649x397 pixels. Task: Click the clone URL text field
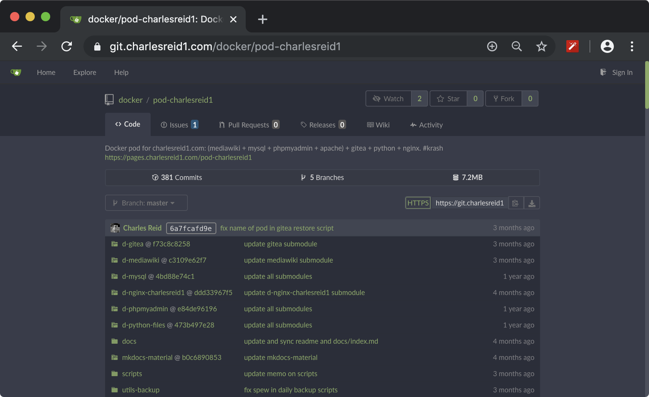pos(470,203)
